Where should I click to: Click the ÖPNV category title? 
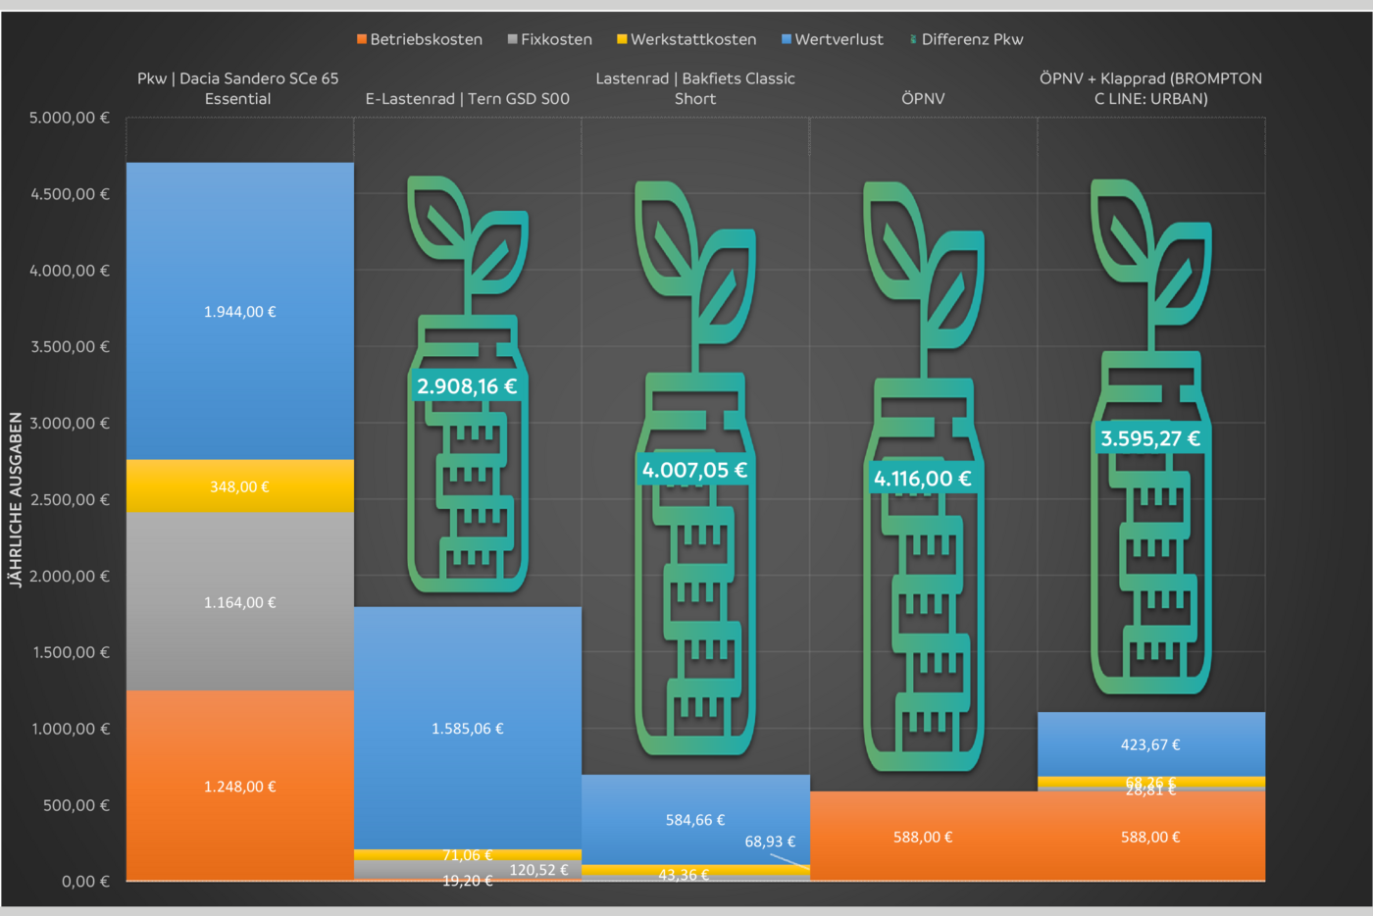point(924,99)
